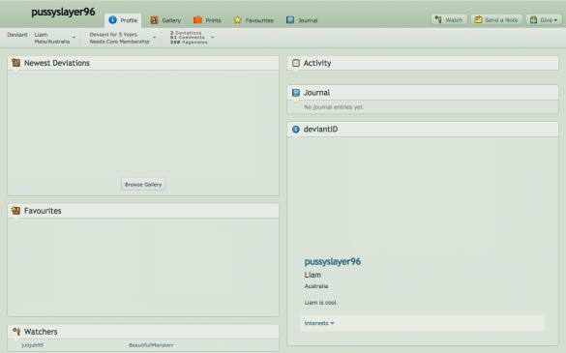Image resolution: width=566 pixels, height=353 pixels.
Task: Click the name 'Liam' in deviantID panel
Action: point(313,275)
